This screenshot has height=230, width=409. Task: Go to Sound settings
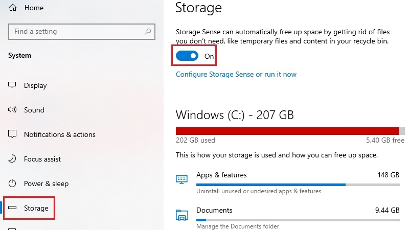click(x=34, y=110)
